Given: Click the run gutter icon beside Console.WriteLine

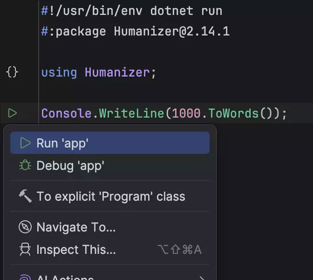Looking at the screenshot, I should (x=13, y=113).
